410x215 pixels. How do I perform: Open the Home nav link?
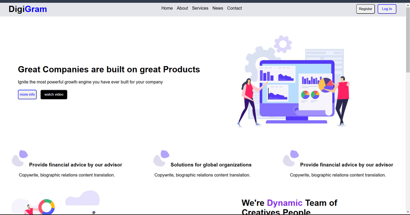coord(167,8)
